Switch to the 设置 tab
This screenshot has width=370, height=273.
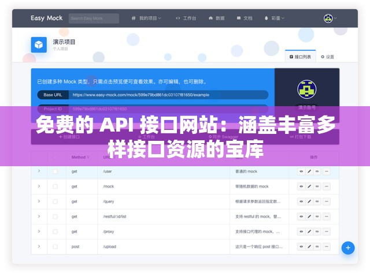(x=328, y=57)
